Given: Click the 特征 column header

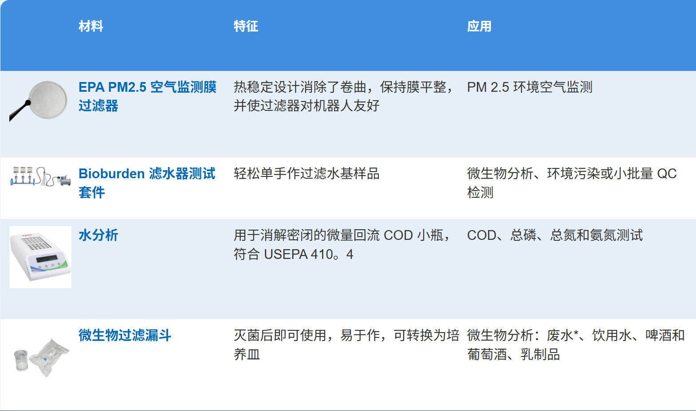Looking at the screenshot, I should click(246, 26).
